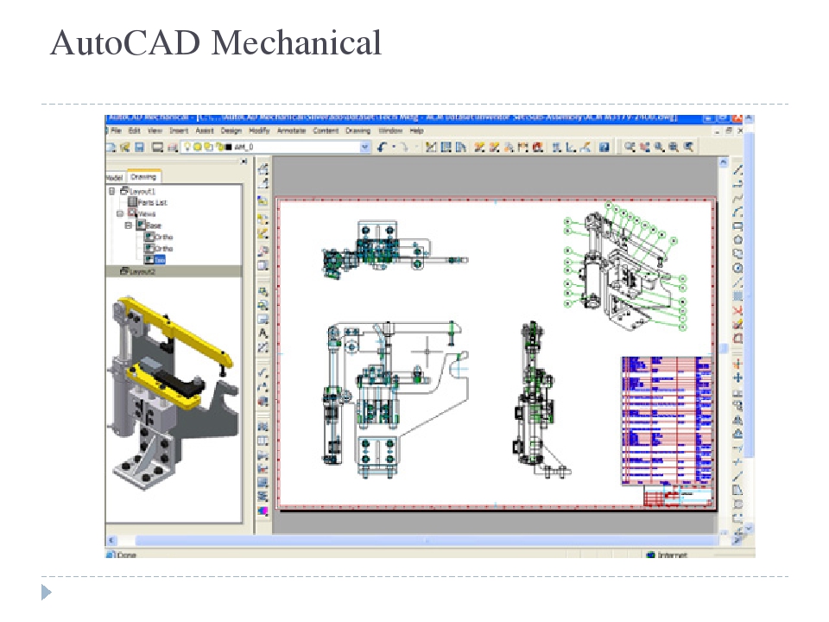This screenshot has width=829, height=622.
Task: Select the Parts List tree item
Action: [x=152, y=202]
